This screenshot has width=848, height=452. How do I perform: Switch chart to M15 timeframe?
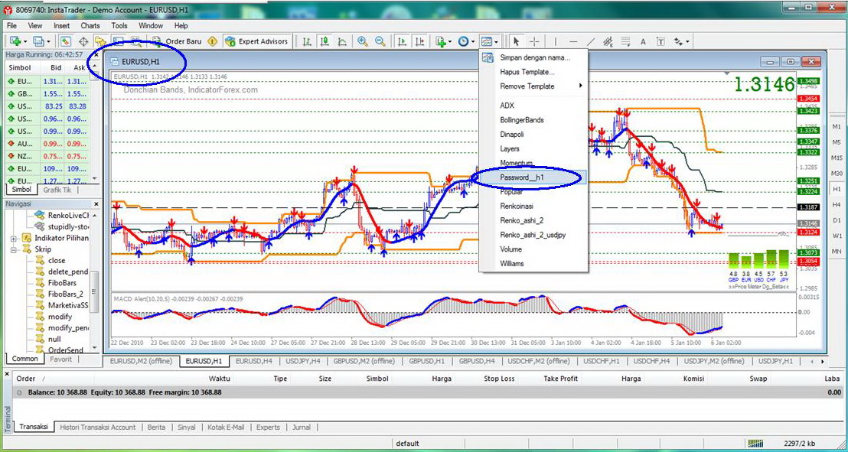[836, 158]
